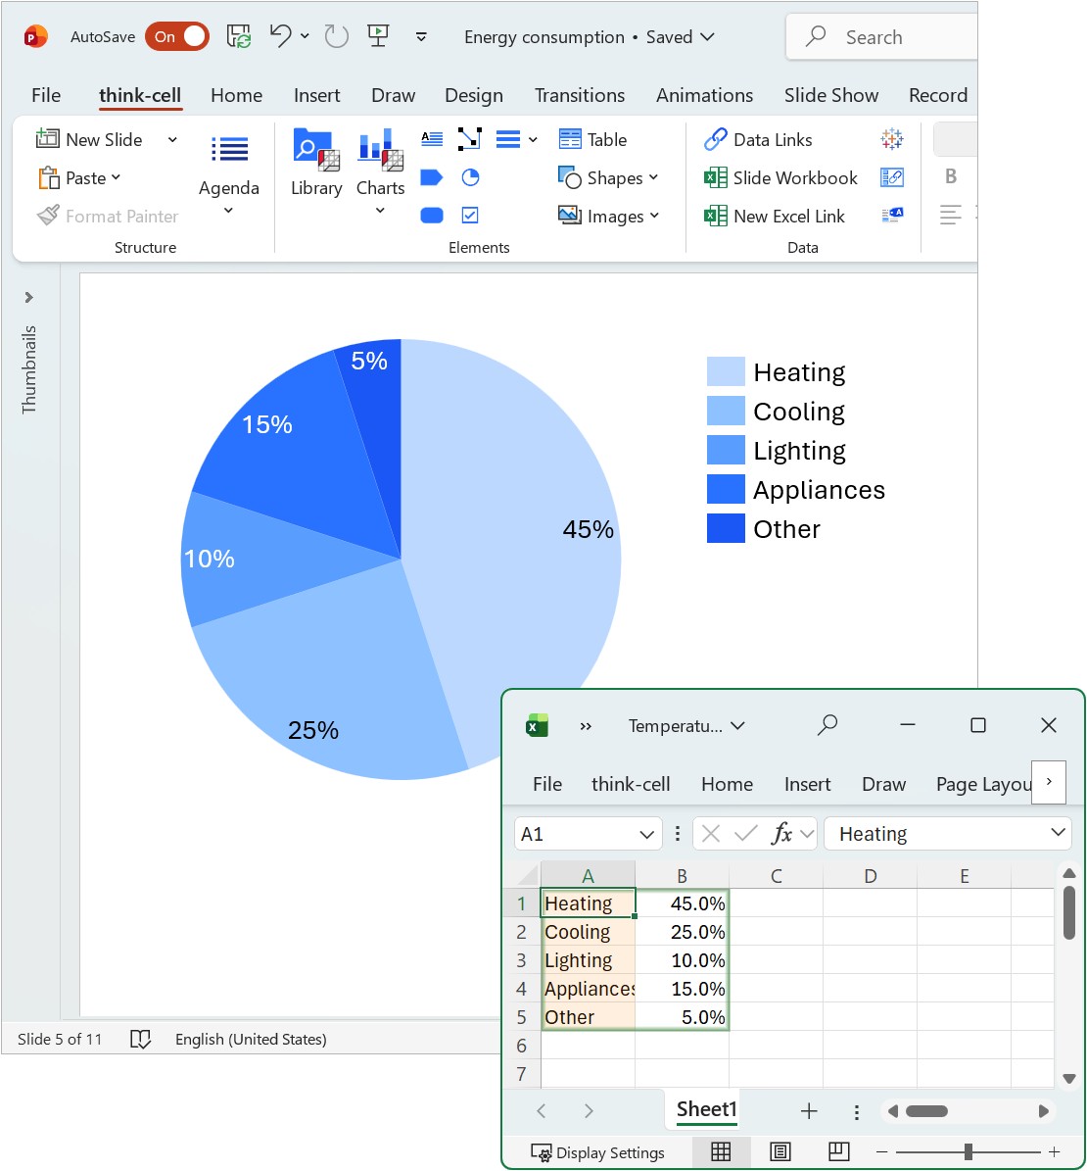This screenshot has height=1171, width=1087.
Task: Switch to Page Break Preview in Excel
Action: (839, 1151)
